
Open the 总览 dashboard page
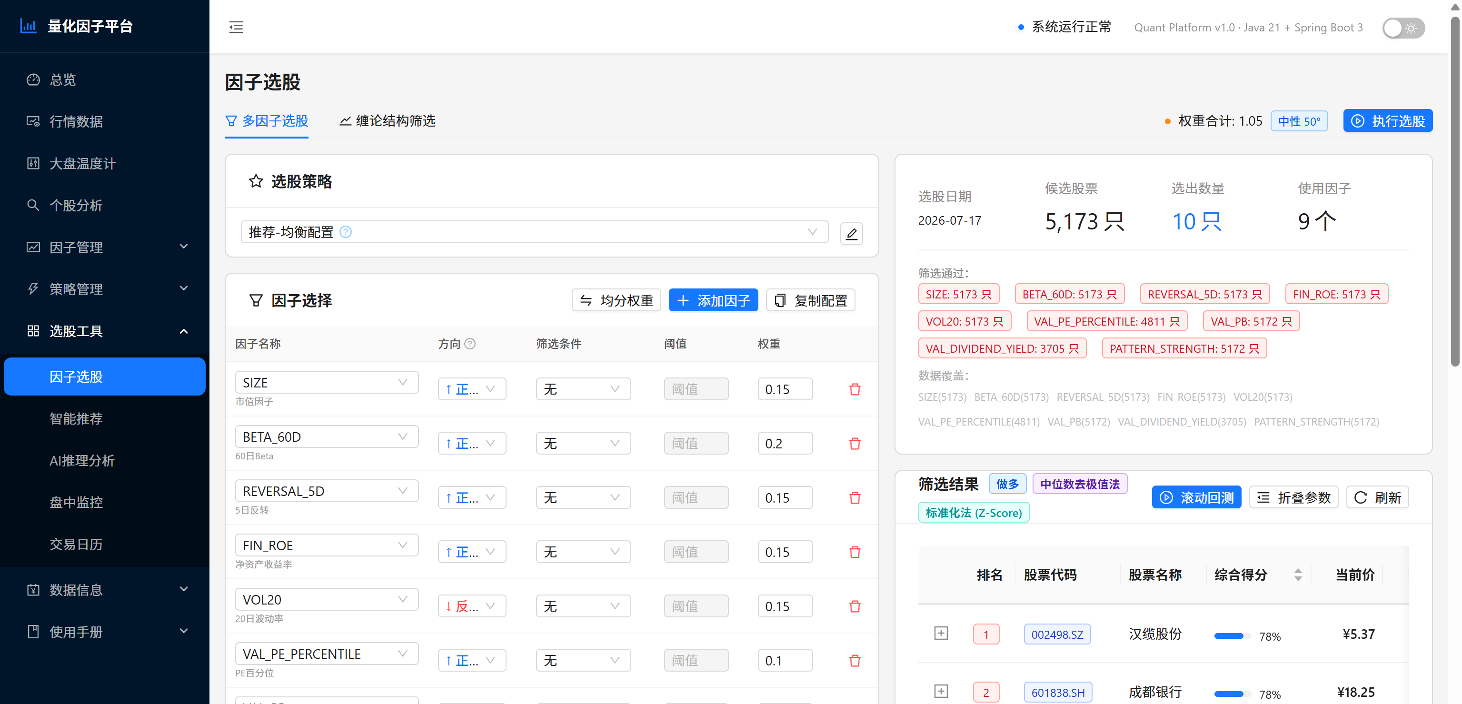(x=104, y=79)
